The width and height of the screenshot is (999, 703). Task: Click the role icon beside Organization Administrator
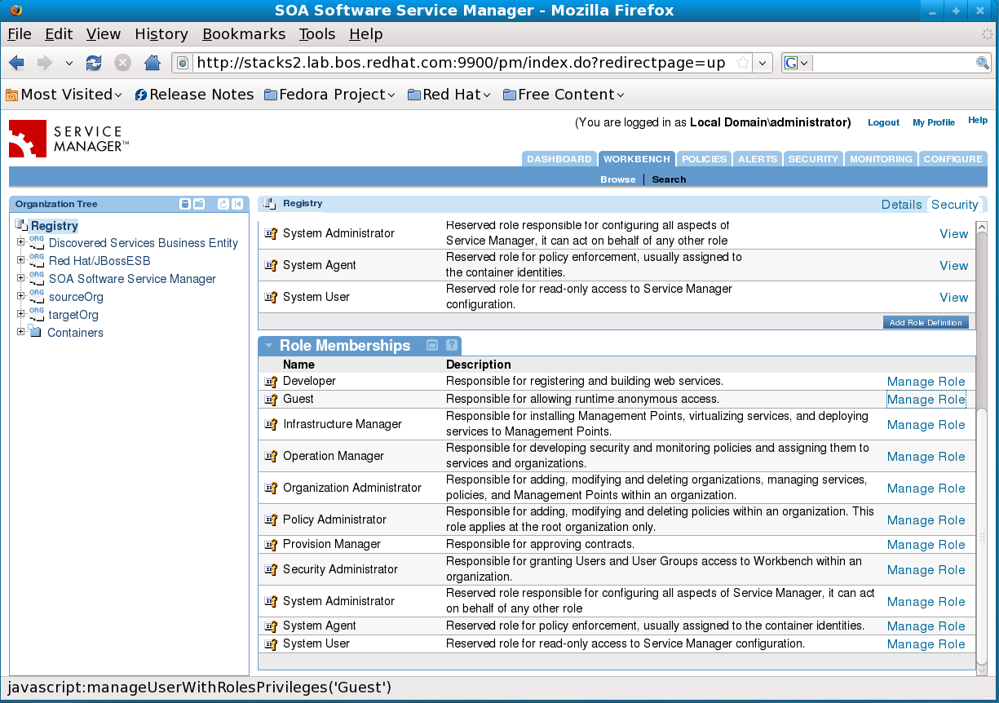pyautogui.click(x=271, y=488)
